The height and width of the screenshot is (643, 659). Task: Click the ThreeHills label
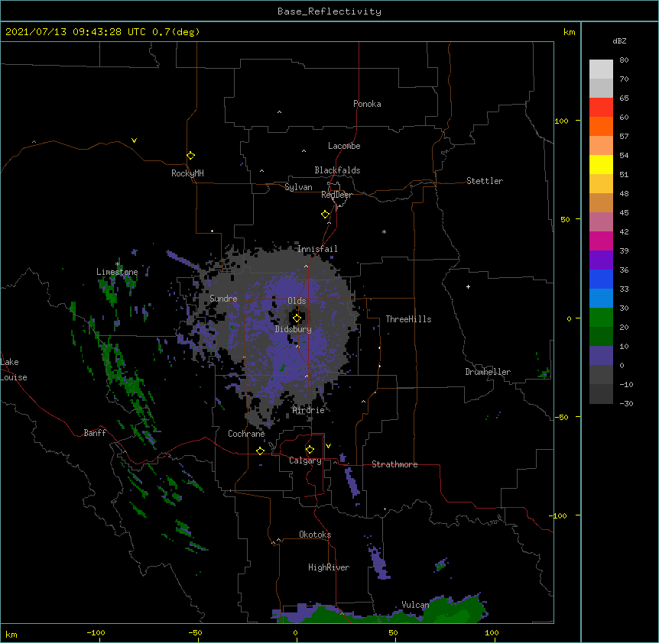point(408,319)
